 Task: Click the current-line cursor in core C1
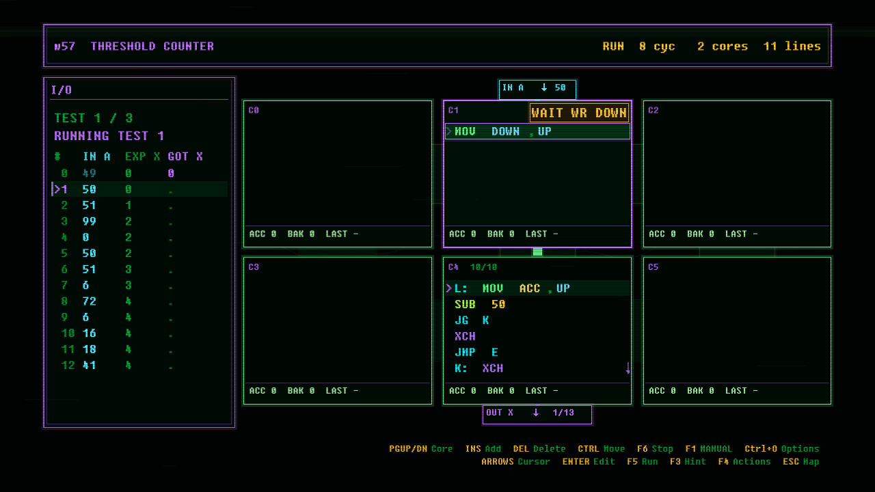pyautogui.click(x=449, y=131)
